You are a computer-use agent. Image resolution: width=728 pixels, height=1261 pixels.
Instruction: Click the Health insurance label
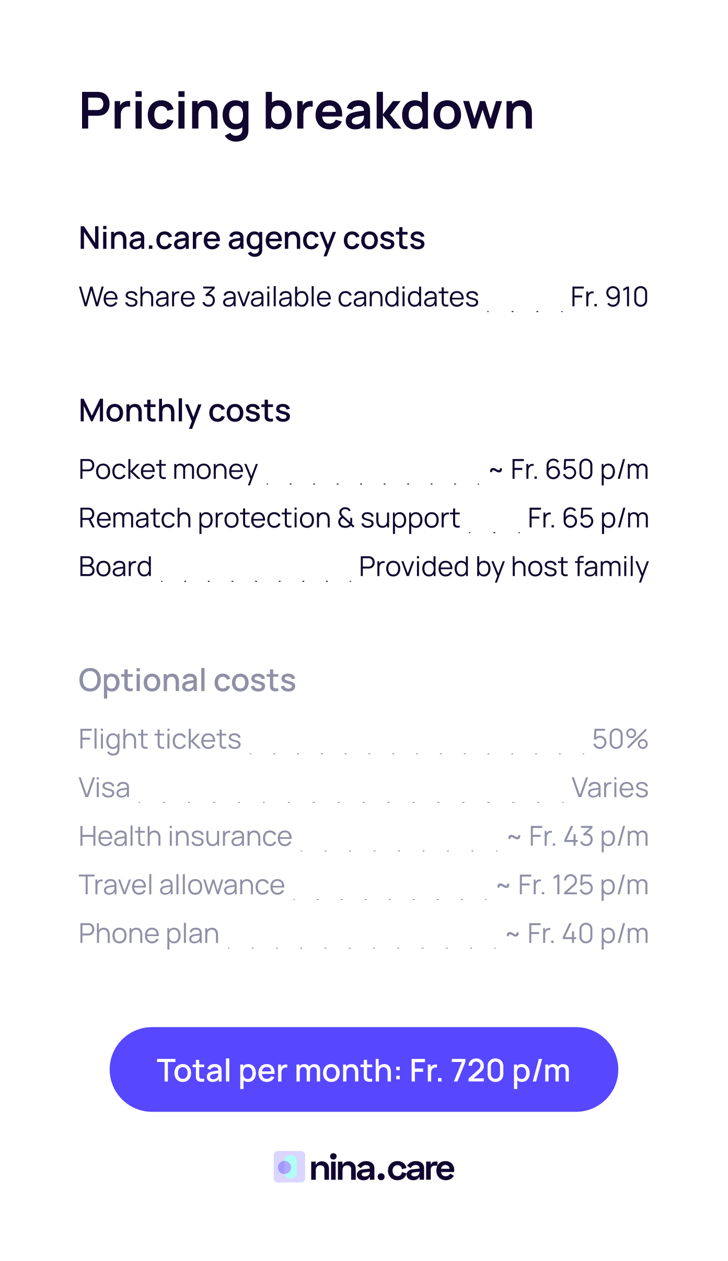point(186,836)
